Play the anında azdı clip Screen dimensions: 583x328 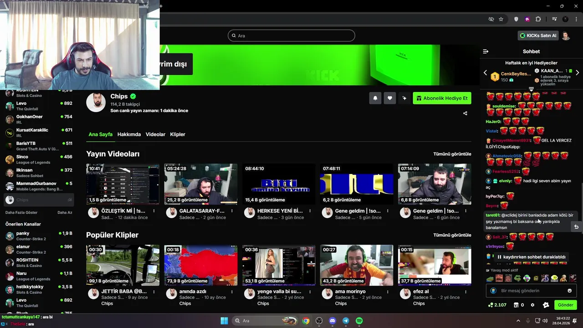201,265
